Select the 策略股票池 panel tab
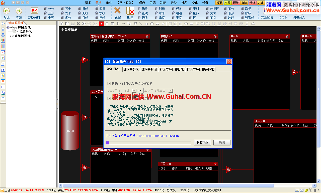Image resolution: width=321 pixels, height=193 pixels. click(16, 23)
